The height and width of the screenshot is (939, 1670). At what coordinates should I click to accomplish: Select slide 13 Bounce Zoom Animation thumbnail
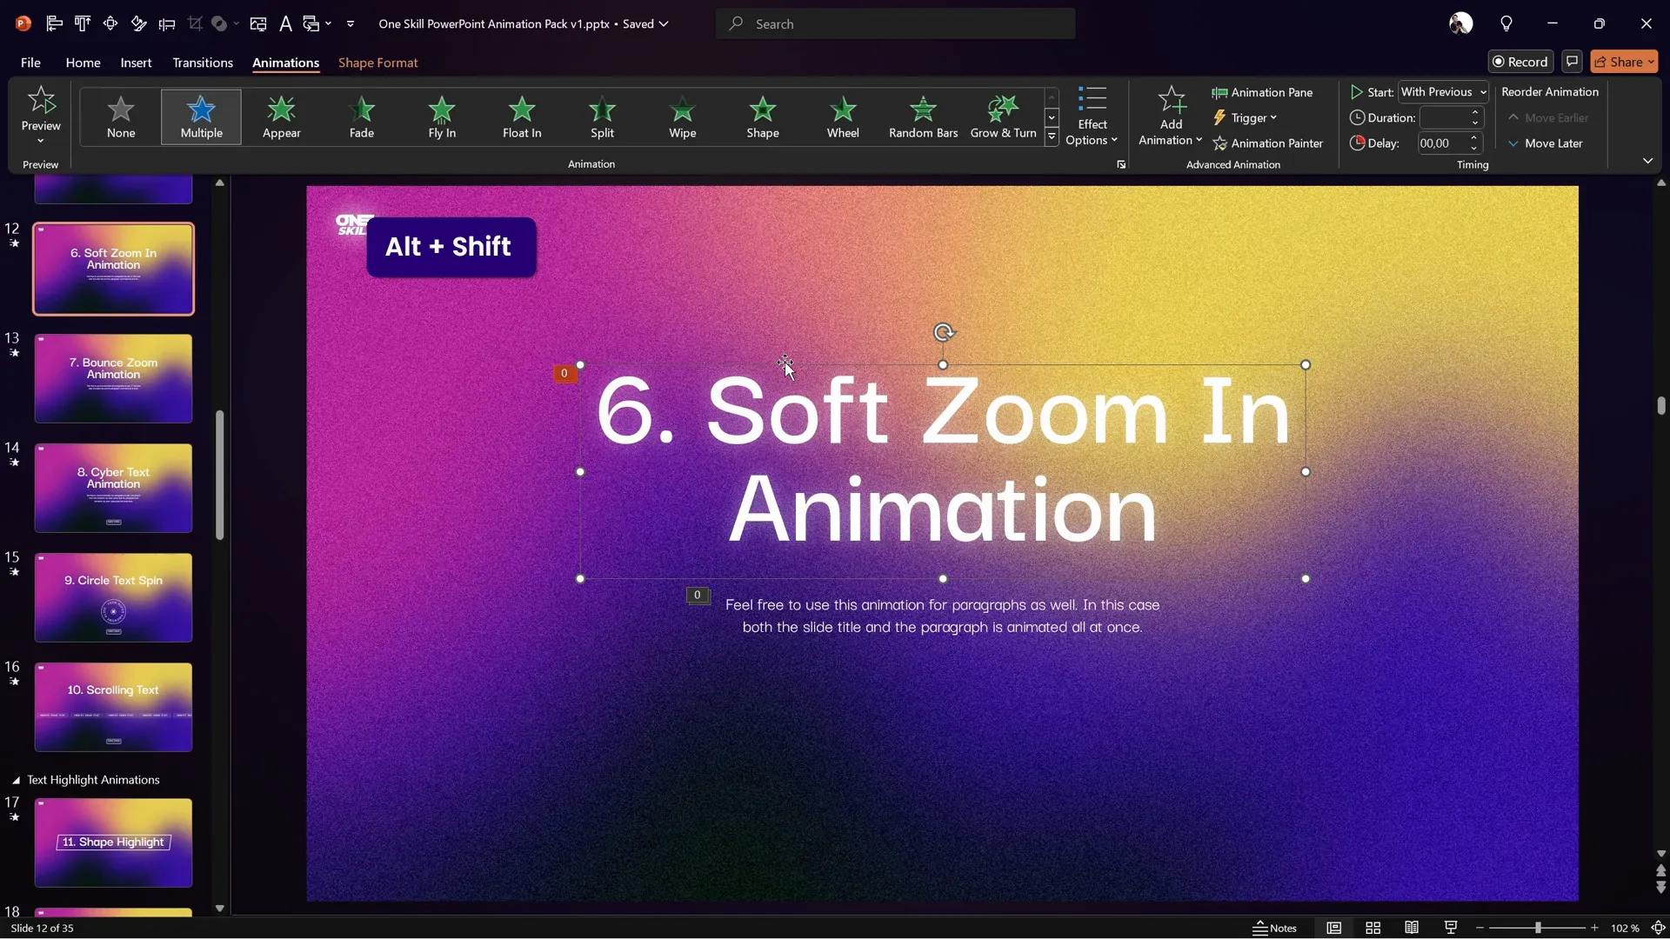click(113, 379)
